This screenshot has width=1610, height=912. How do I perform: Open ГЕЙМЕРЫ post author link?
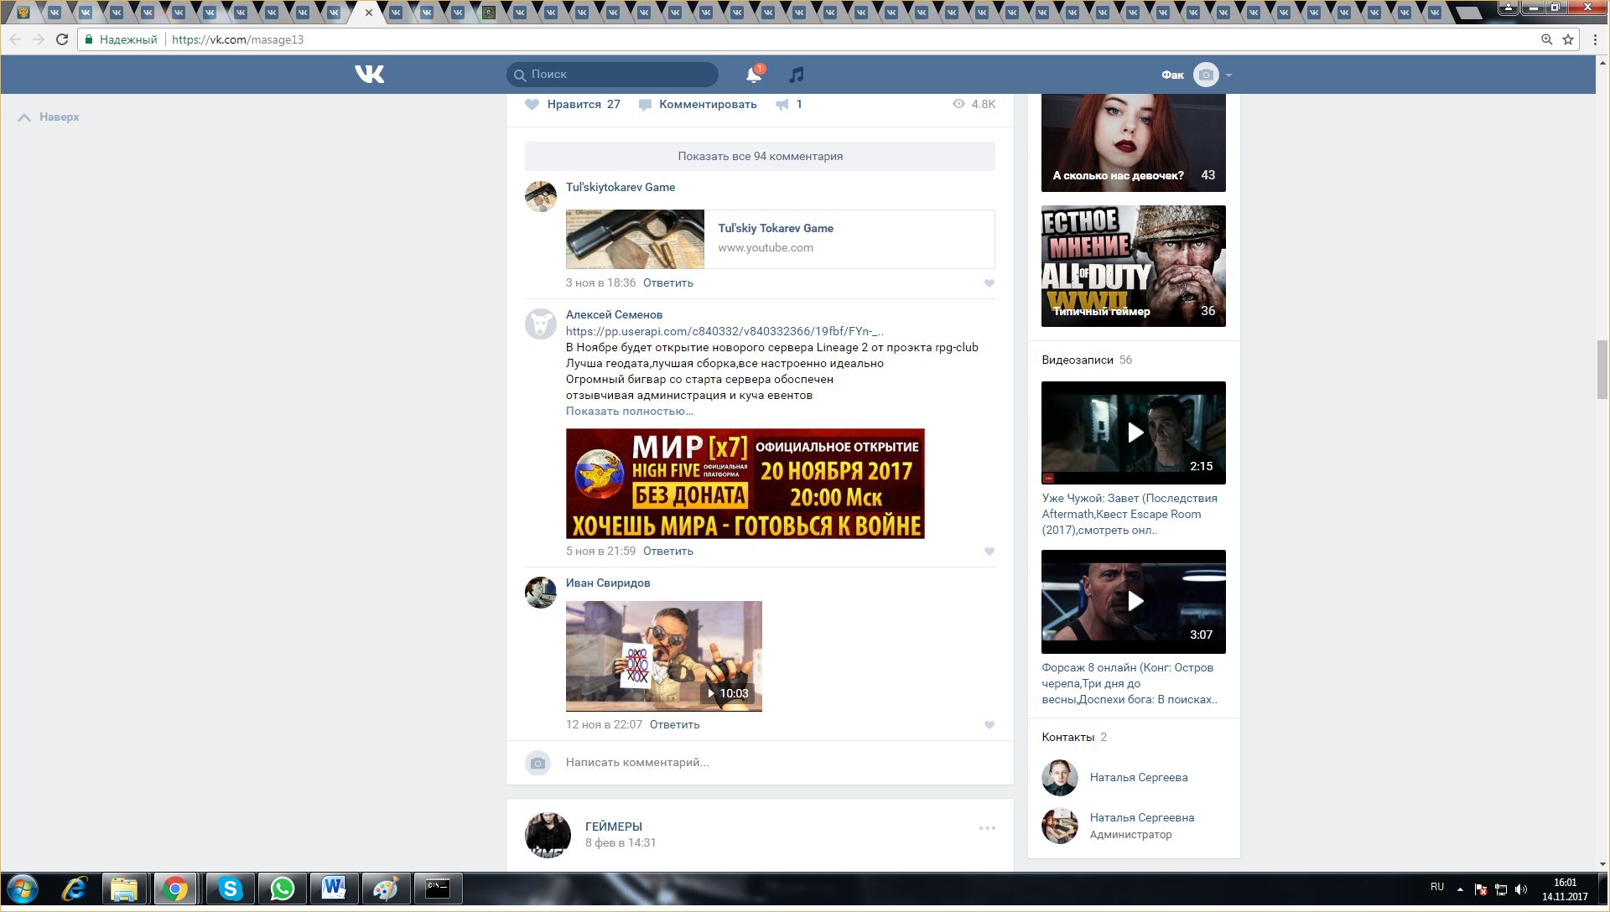coord(614,826)
